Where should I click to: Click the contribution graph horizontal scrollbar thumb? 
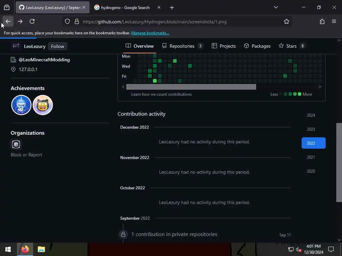pos(191,87)
